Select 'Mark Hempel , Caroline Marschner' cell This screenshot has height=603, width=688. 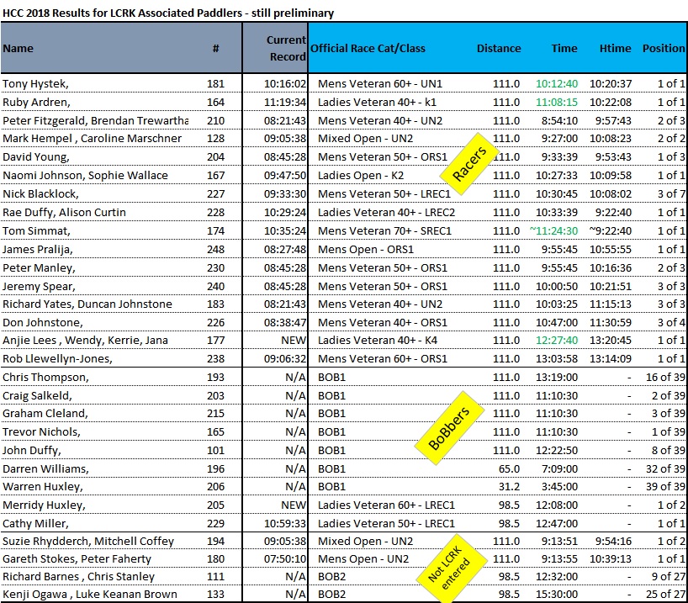point(93,138)
